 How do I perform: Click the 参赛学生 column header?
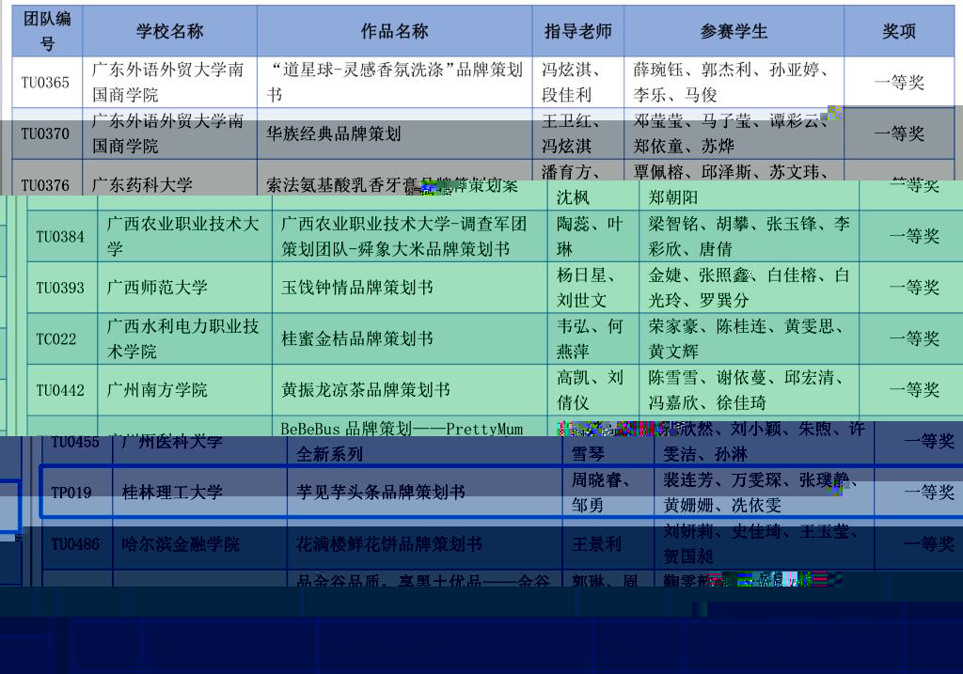[734, 31]
